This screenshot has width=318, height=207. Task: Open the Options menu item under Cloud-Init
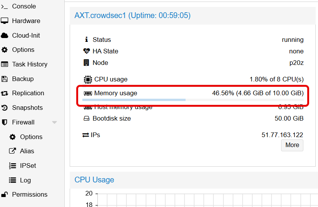coord(23,50)
